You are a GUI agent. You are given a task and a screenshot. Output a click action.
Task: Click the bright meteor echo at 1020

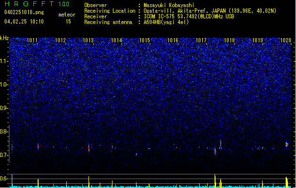(287, 144)
